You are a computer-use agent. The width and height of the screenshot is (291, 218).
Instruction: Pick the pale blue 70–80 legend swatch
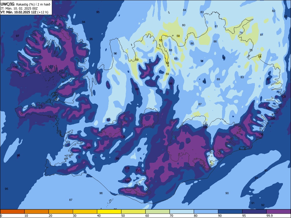(x=182, y=212)
